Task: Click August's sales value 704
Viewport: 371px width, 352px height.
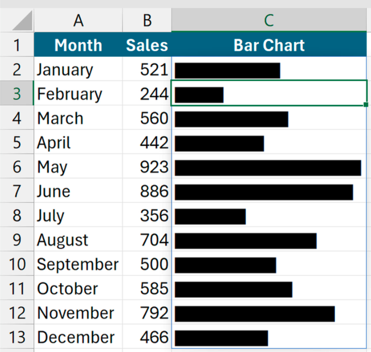Action: 147,240
